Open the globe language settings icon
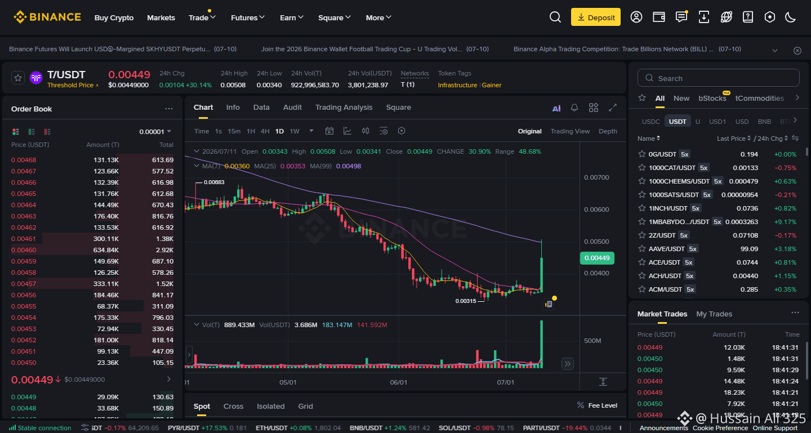Image resolution: width=811 pixels, height=433 pixels. tap(727, 17)
